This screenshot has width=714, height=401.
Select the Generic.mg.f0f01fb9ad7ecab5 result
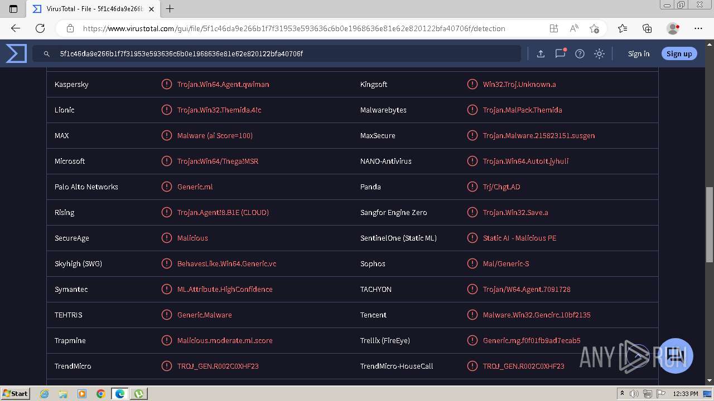532,340
